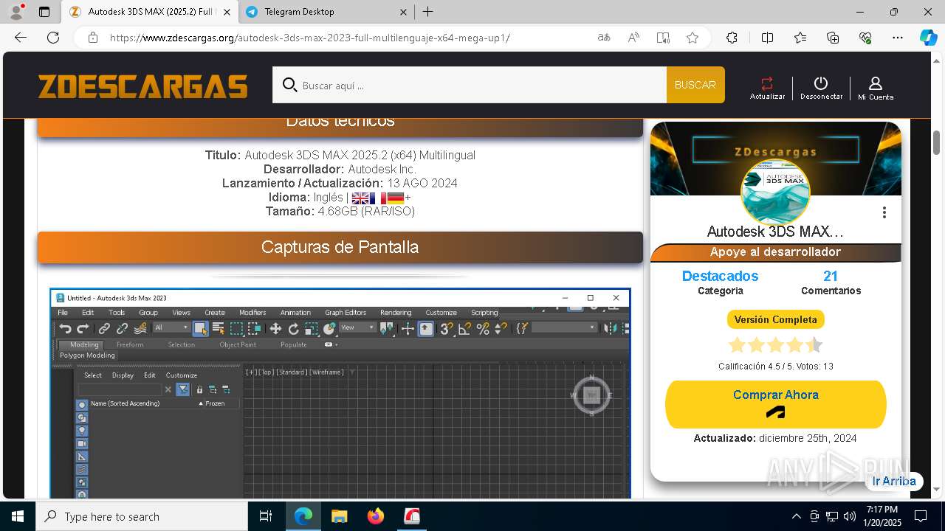Click the British flag language icon
This screenshot has width=945, height=531.
(x=360, y=198)
